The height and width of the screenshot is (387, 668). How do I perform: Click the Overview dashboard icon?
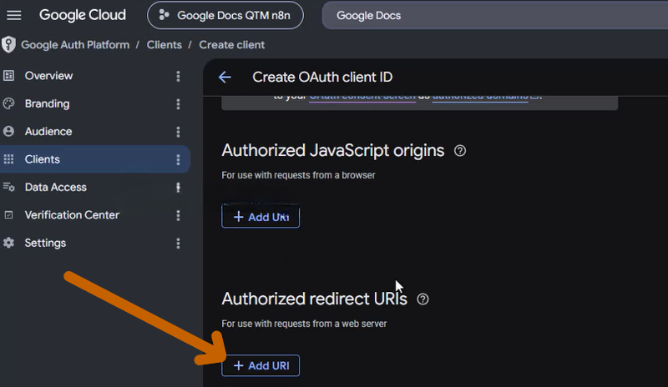[x=8, y=76]
